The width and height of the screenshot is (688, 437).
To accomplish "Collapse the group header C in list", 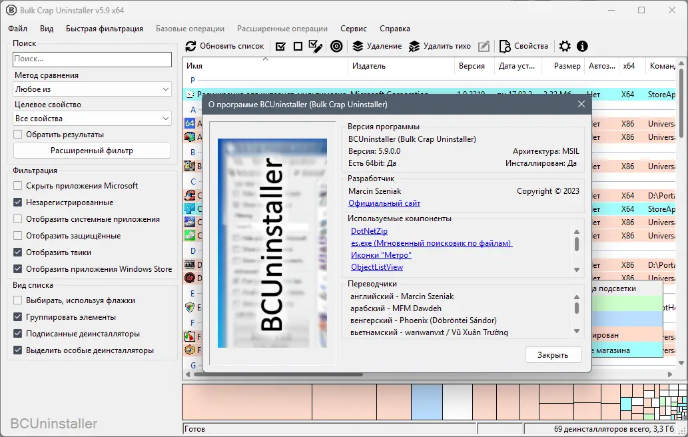I will [192, 181].
